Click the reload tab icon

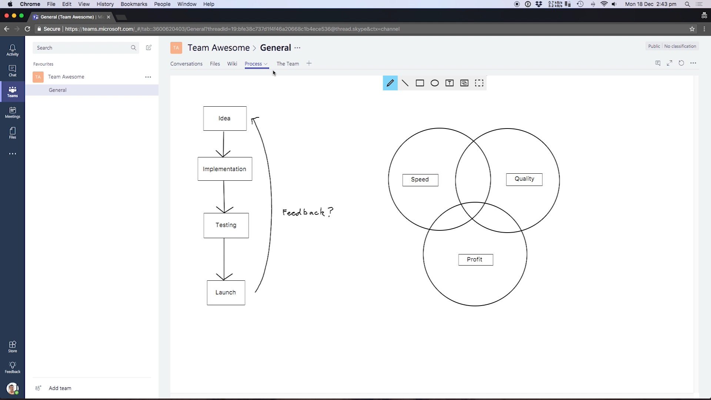pos(681,63)
